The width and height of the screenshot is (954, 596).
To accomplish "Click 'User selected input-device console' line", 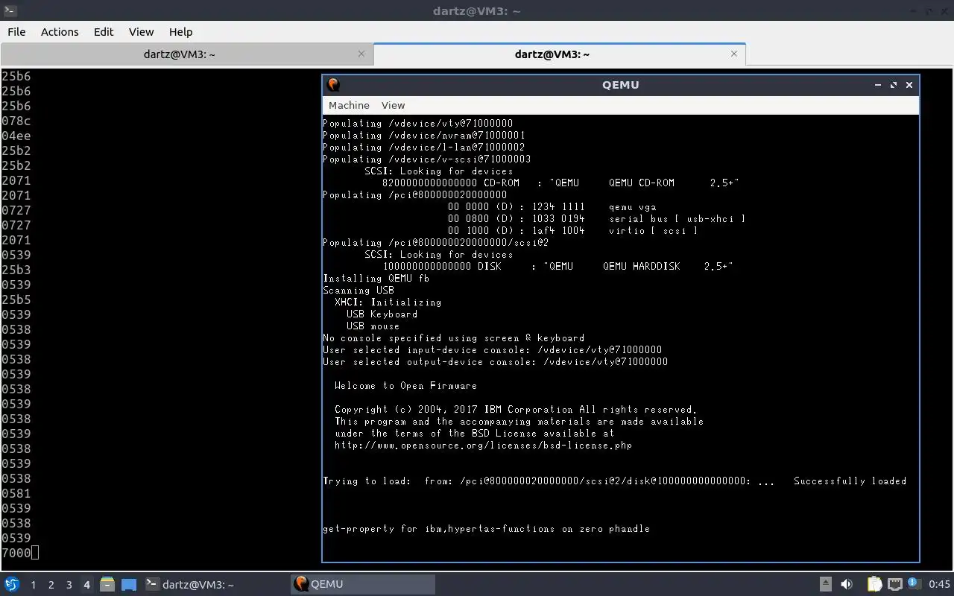I will 492,350.
